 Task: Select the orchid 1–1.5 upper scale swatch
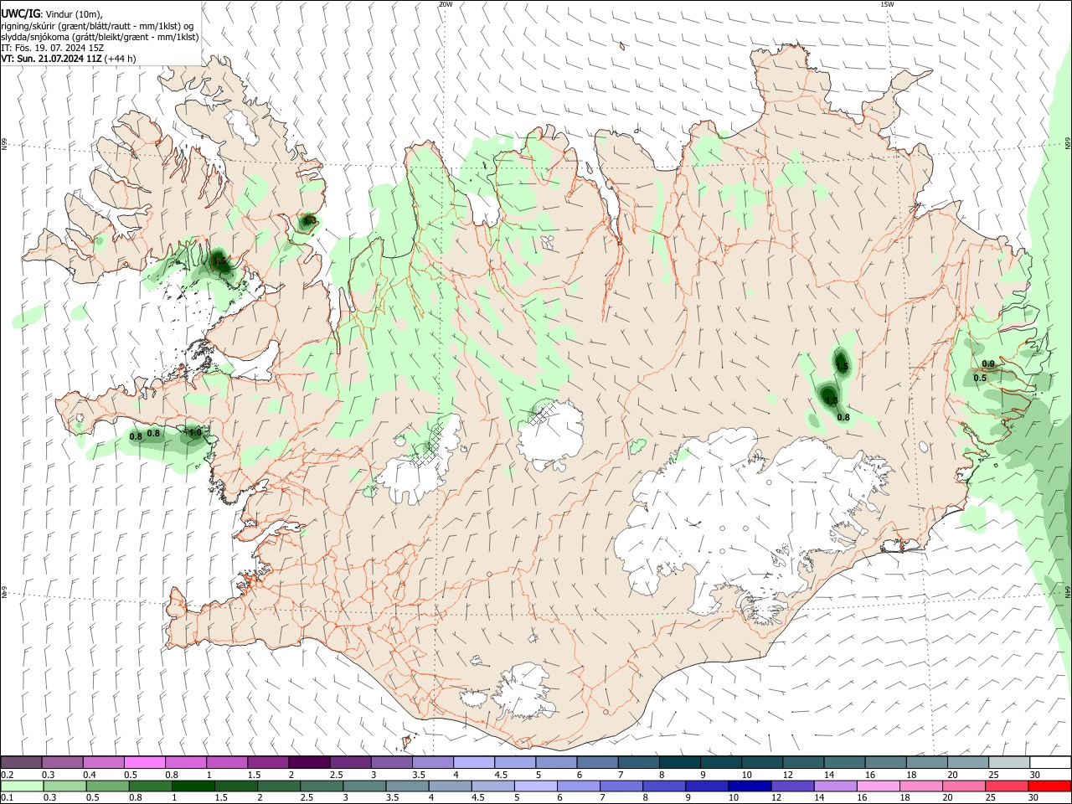click(x=226, y=762)
